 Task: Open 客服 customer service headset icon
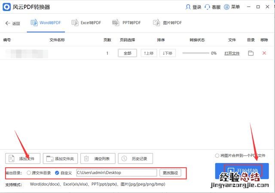click(x=208, y=7)
